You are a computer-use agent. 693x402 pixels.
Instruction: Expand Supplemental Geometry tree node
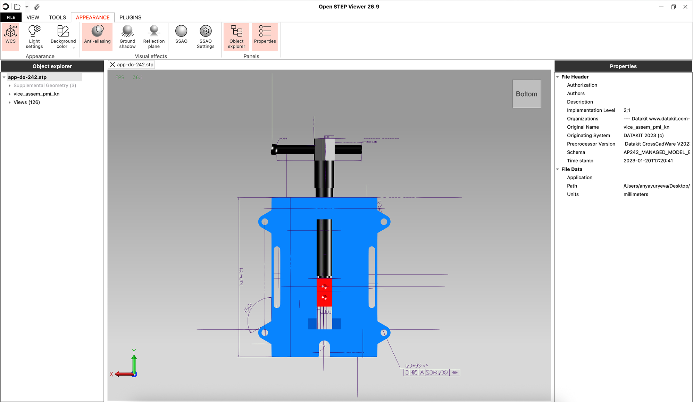(x=9, y=85)
